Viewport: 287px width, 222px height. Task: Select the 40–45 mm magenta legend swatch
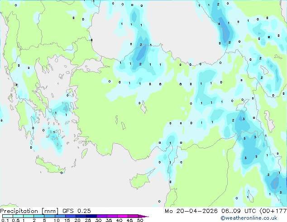[123, 216]
